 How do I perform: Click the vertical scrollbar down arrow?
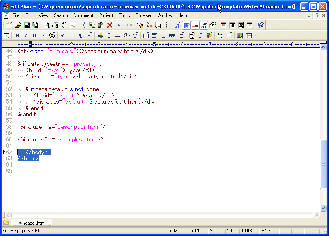pyautogui.click(x=323, y=208)
